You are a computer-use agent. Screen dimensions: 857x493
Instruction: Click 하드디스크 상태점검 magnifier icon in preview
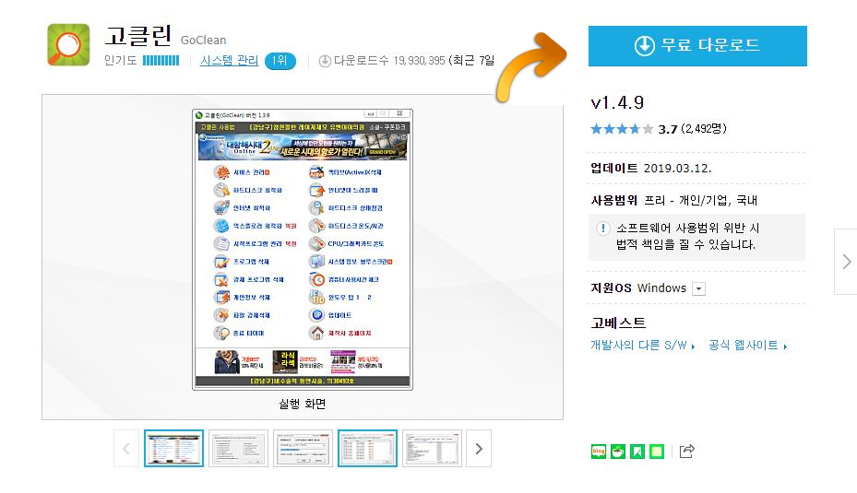pos(317,208)
